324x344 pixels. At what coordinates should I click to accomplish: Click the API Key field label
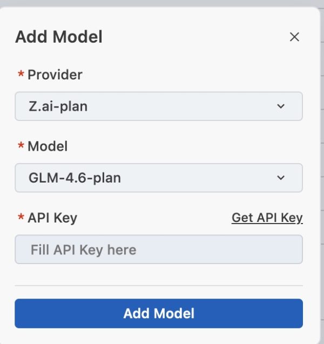[52, 218]
